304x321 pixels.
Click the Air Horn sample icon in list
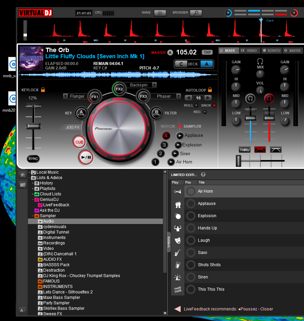[178, 191]
